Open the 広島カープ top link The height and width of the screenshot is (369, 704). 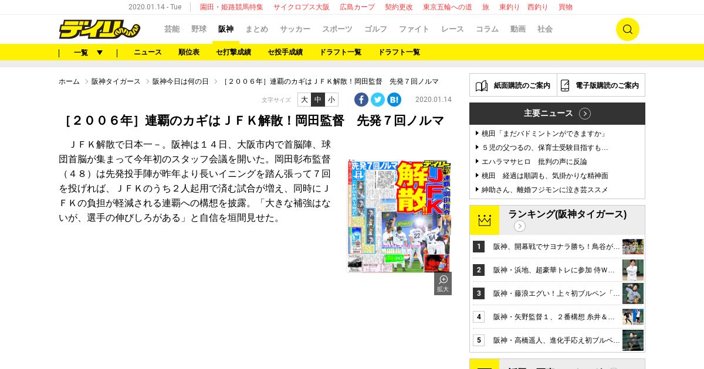pos(357,7)
